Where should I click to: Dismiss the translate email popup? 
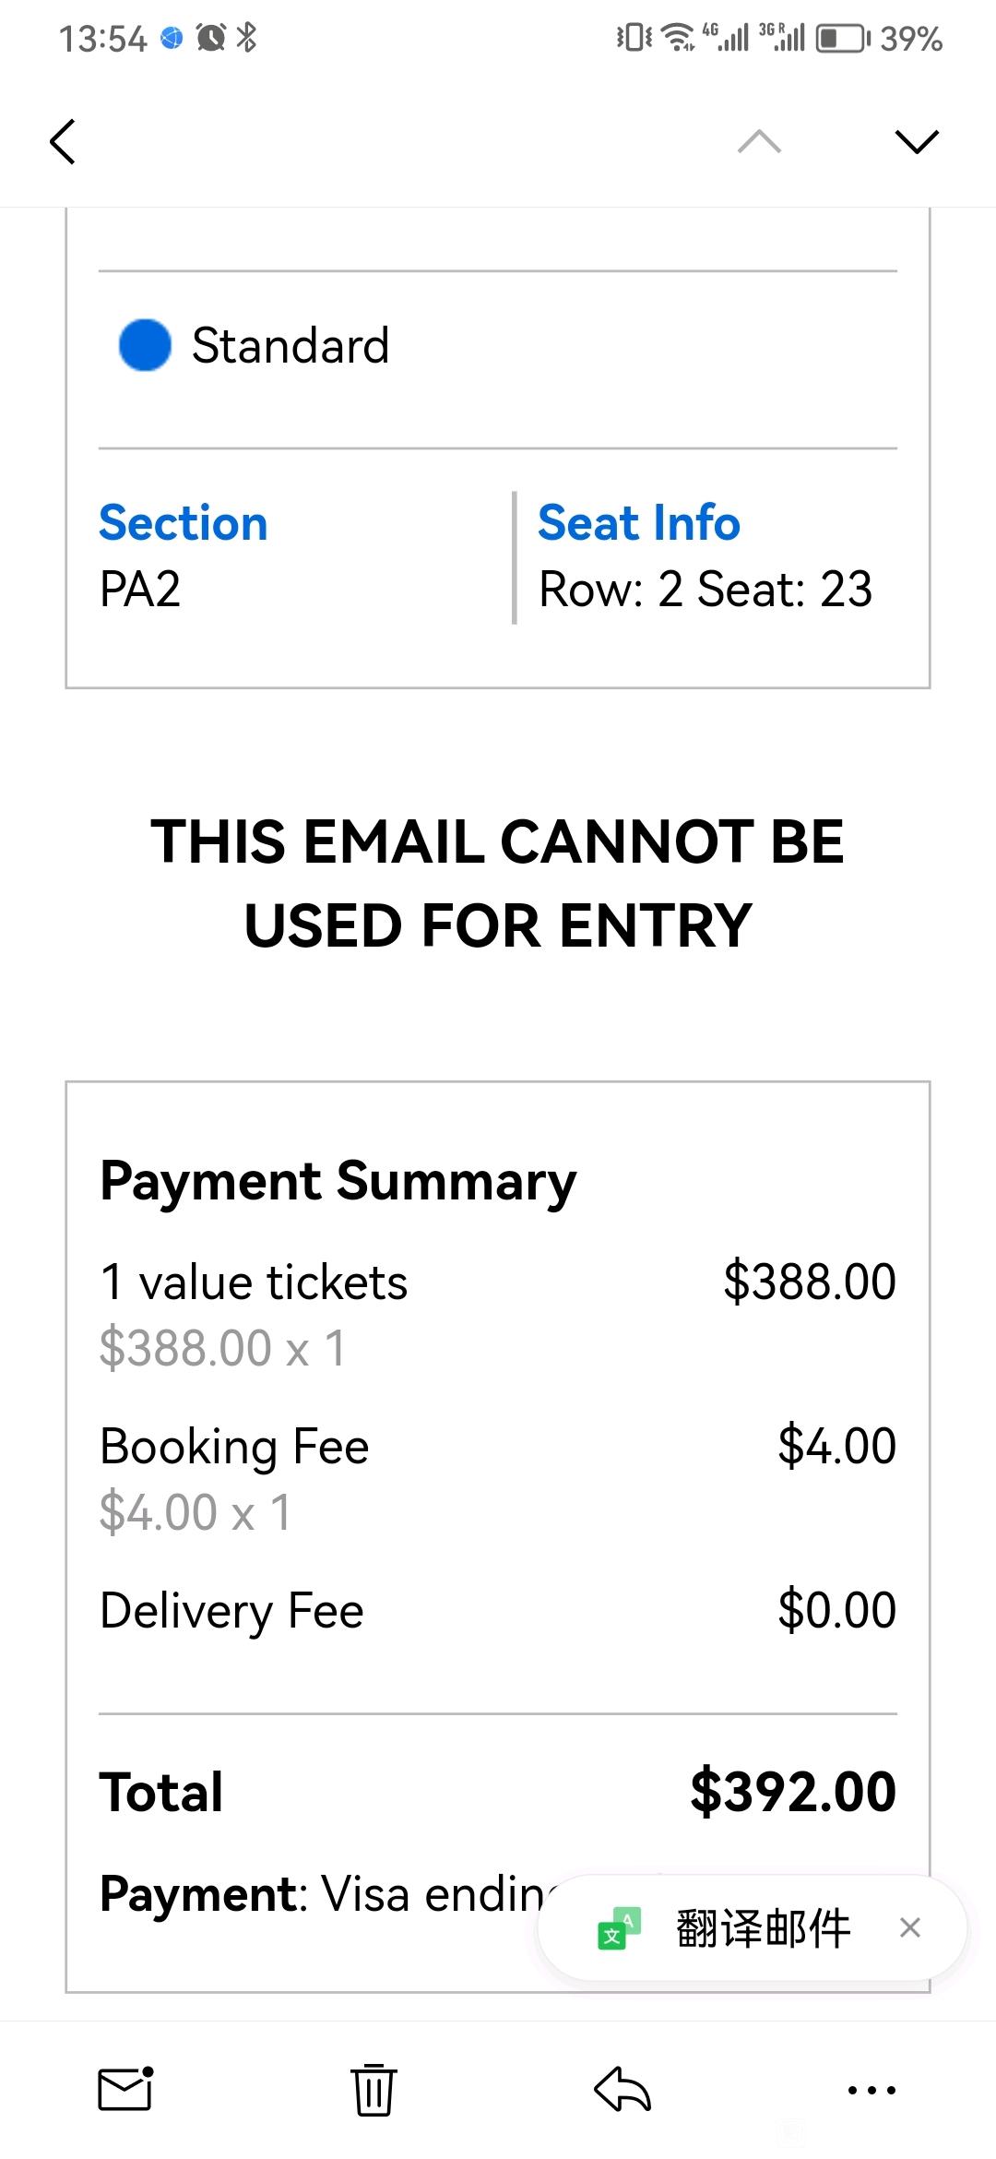[910, 1927]
